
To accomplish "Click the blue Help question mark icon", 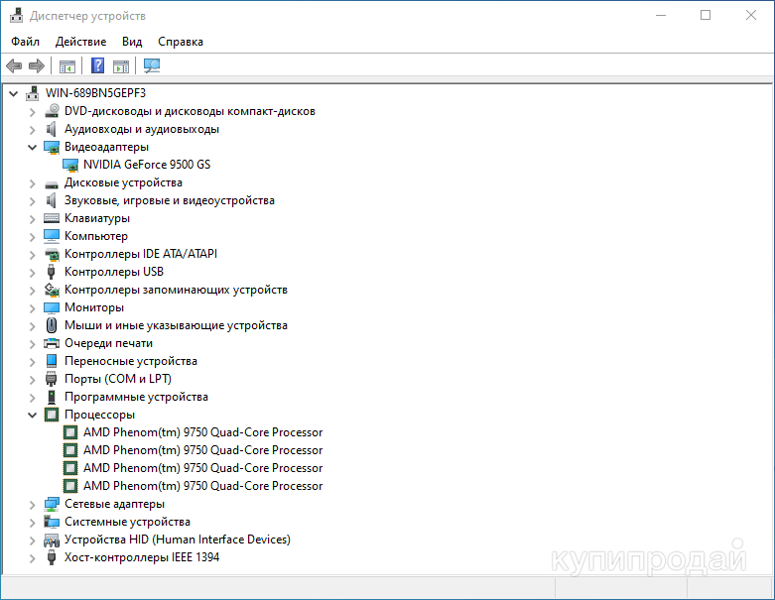I will tap(97, 66).
